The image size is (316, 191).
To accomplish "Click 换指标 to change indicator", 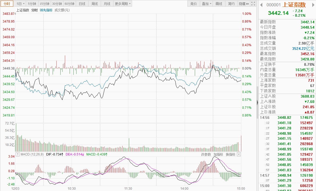I will 230,154.
